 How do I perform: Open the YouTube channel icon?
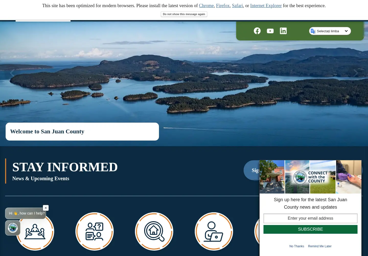[270, 31]
